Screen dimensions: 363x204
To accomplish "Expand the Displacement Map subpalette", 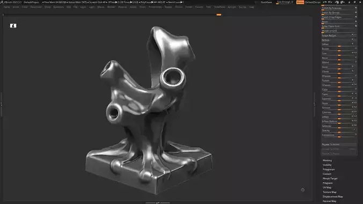I will pyautogui.click(x=333, y=196).
